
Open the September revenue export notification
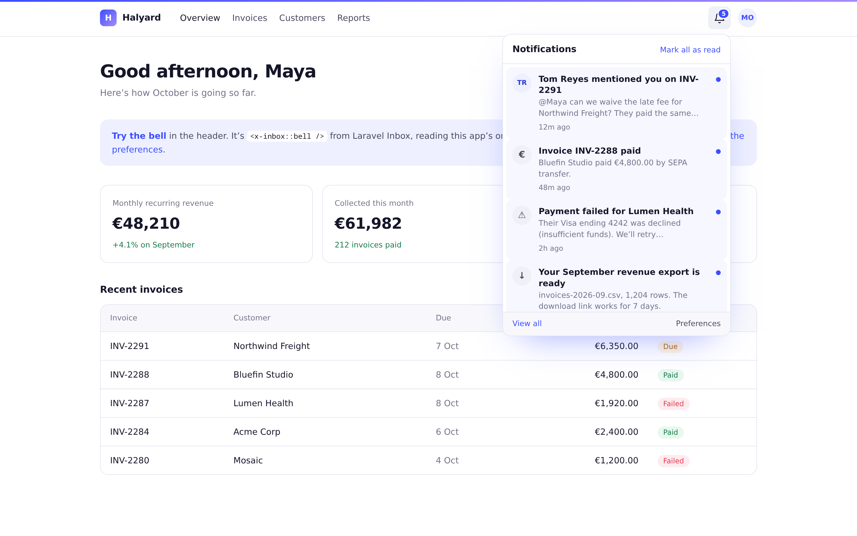616,287
